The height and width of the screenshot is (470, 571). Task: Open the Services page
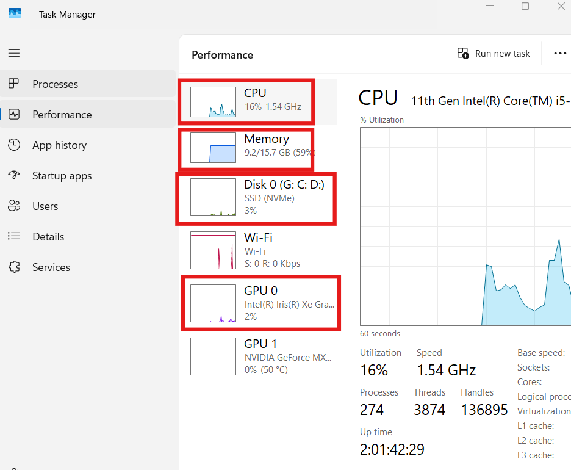(51, 267)
